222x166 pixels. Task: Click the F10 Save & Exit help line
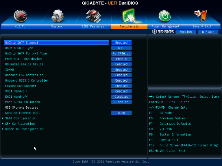tap(164, 140)
